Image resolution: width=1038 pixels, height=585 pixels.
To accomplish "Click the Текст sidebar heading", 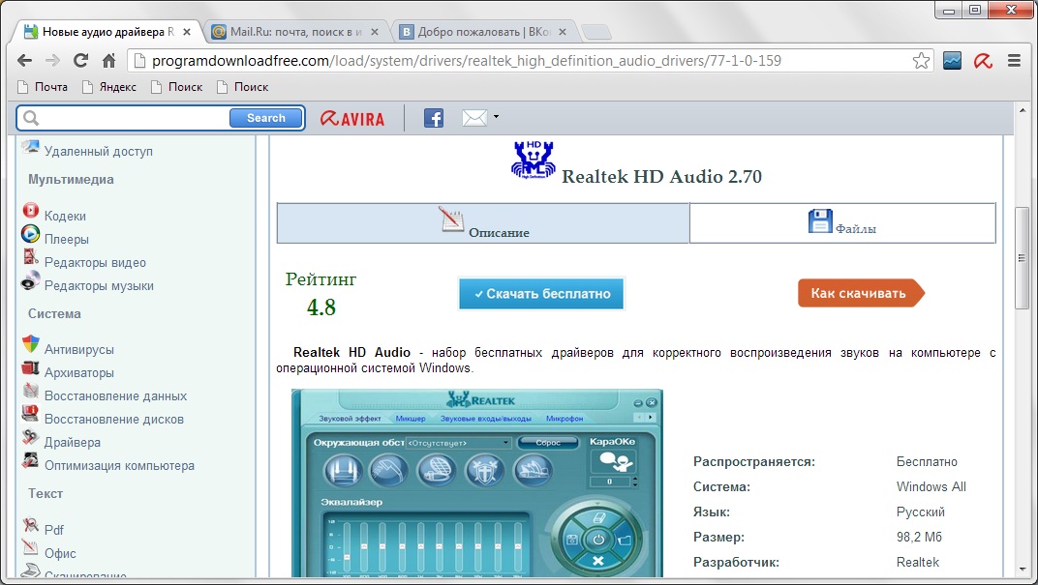I will point(45,494).
